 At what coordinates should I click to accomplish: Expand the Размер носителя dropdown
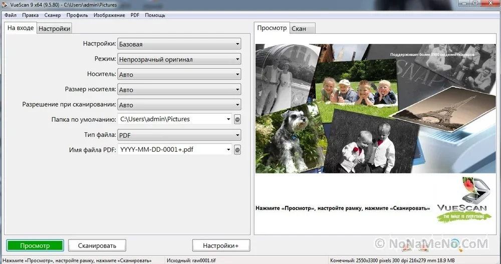pyautogui.click(x=179, y=90)
